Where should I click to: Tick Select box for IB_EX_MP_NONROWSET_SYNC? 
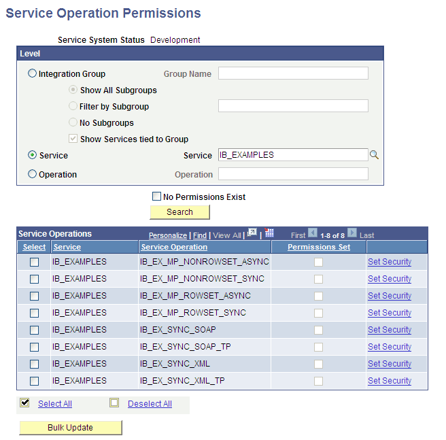pos(35,279)
